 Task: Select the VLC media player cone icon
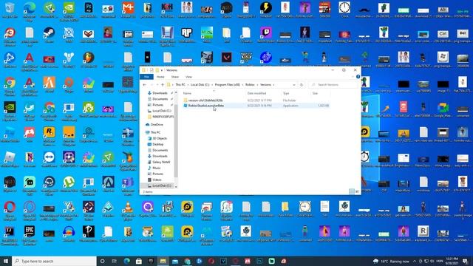[128, 210]
